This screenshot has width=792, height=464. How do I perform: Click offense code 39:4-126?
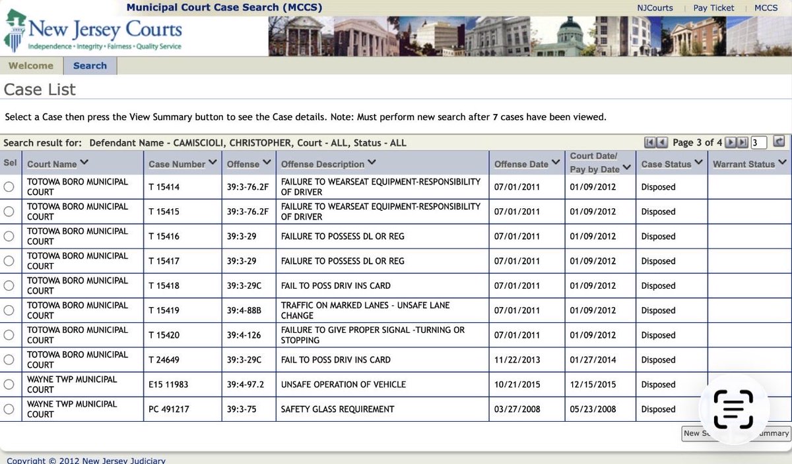(x=244, y=335)
